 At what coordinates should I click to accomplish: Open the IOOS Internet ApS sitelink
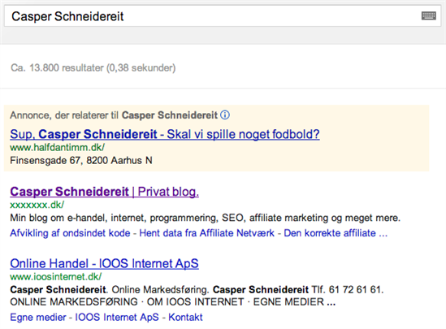click(117, 317)
